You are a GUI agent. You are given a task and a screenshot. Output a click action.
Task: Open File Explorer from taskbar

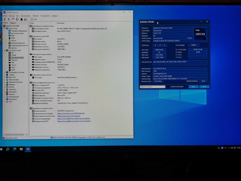pyautogui.click(x=21, y=149)
